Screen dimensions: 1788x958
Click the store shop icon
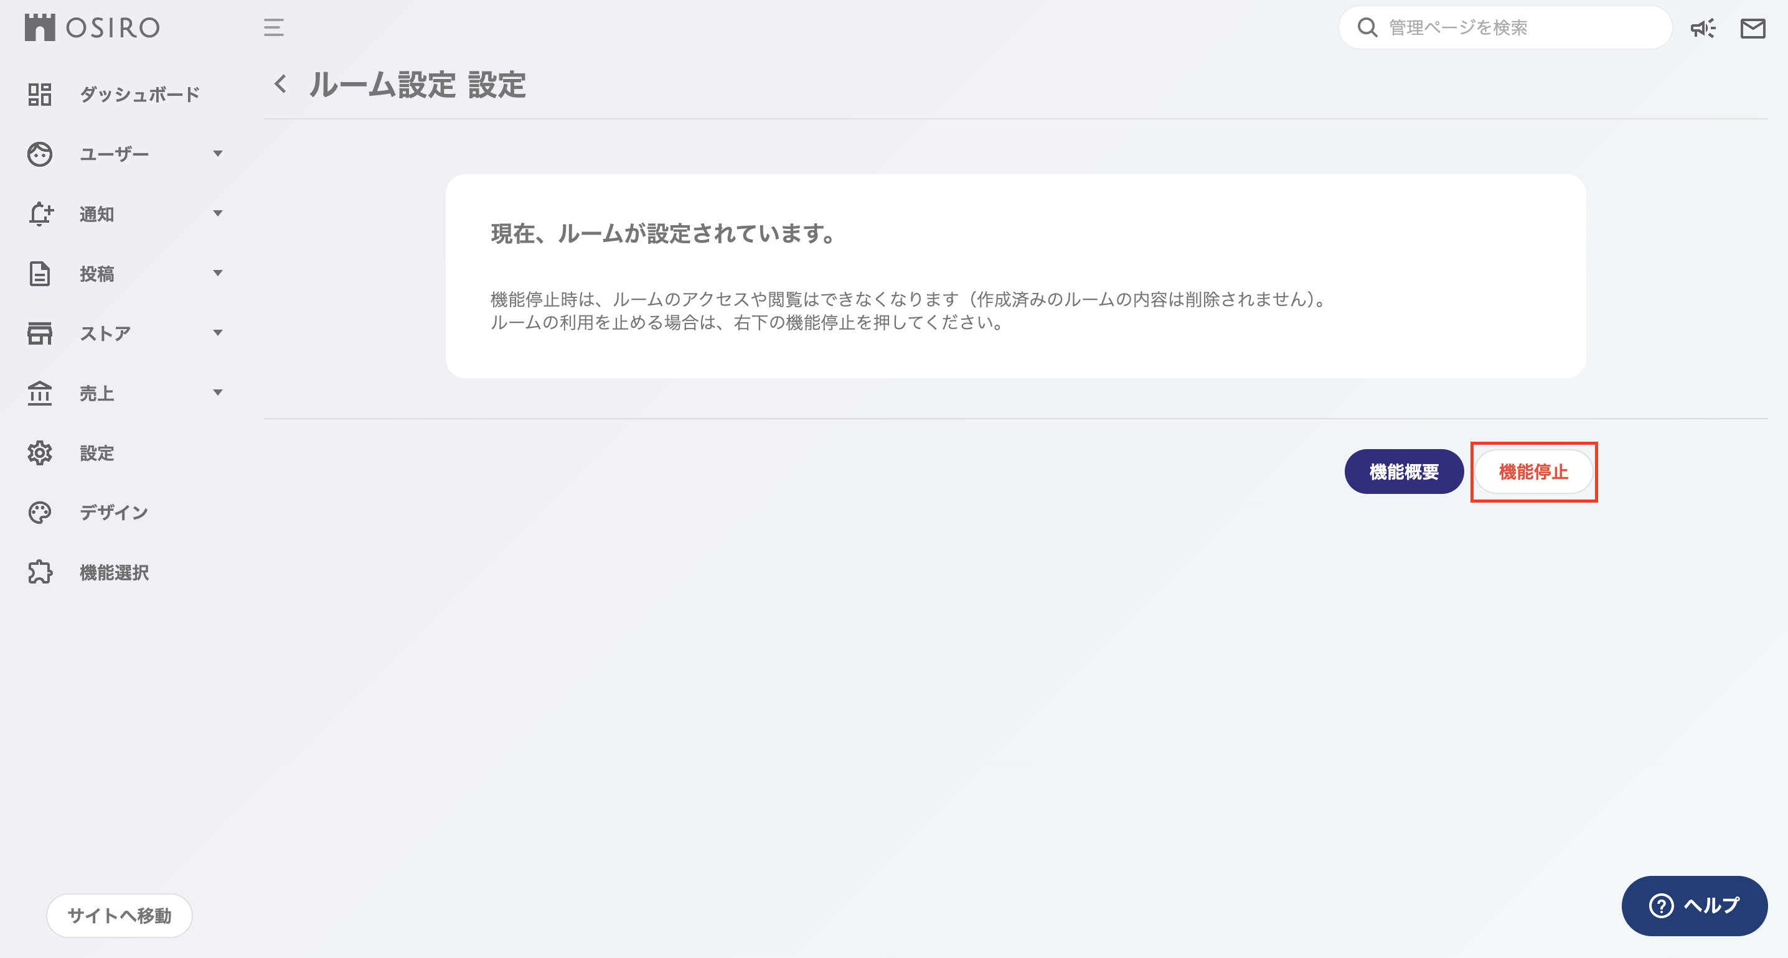tap(40, 333)
